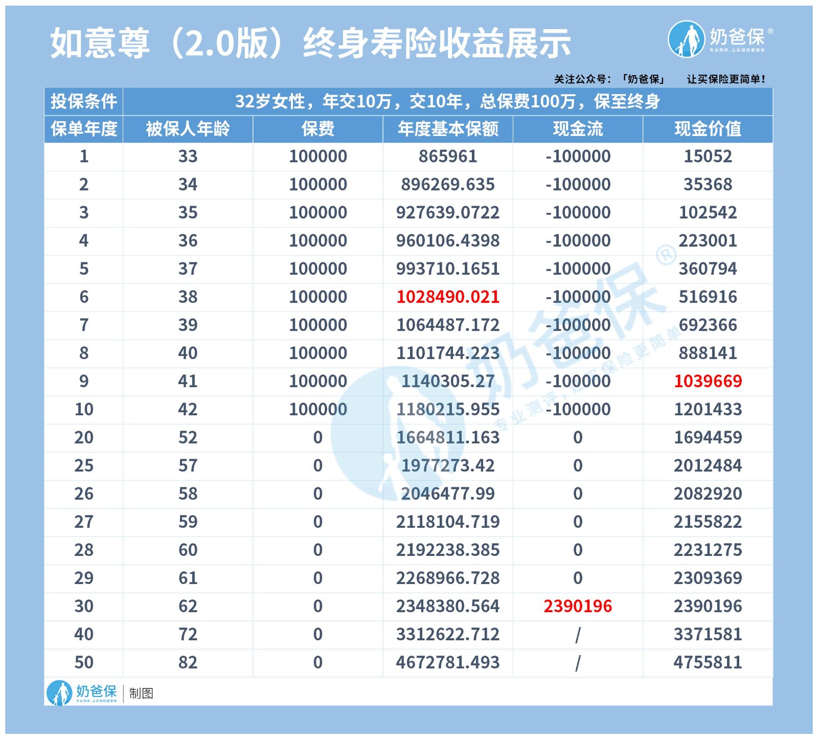Click cash value 3371581
818x739 pixels.
coord(708,635)
